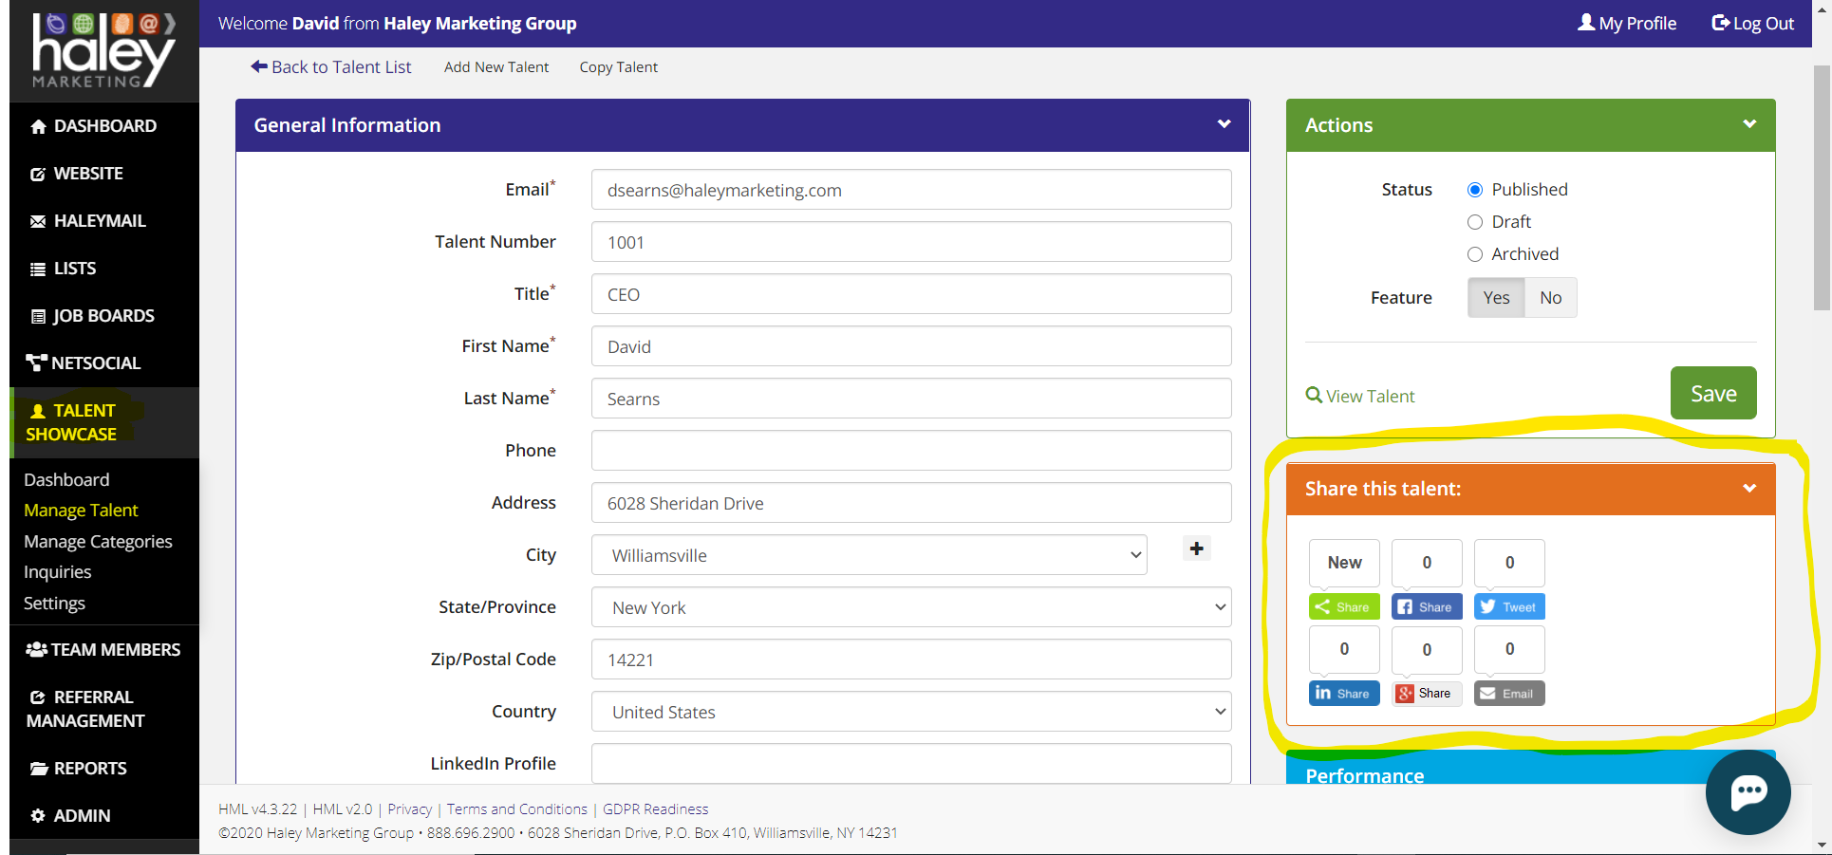The width and height of the screenshot is (1832, 855).
Task: Open Terms and Conditions link
Action: (517, 809)
